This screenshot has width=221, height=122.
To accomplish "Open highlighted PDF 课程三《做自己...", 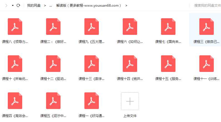I will pos(206,27).
